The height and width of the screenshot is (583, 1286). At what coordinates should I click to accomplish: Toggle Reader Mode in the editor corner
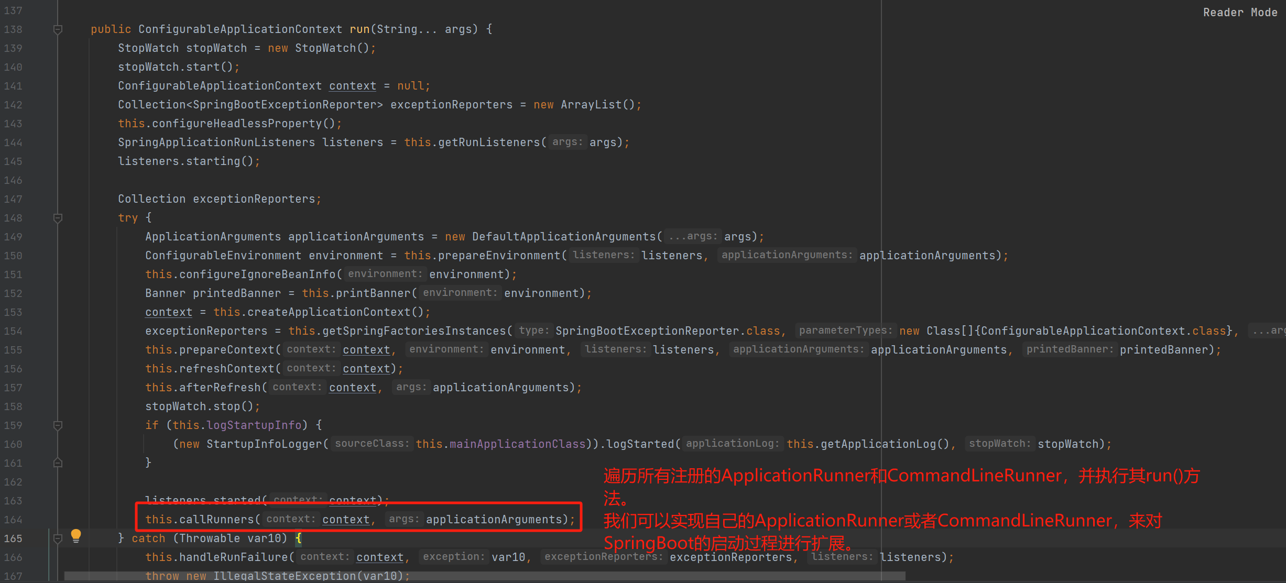pyautogui.click(x=1240, y=13)
